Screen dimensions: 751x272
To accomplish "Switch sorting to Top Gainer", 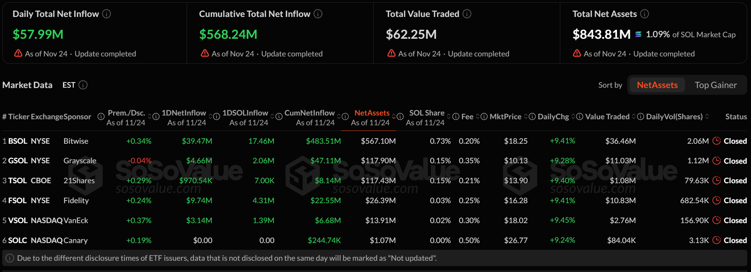I will click(x=716, y=85).
